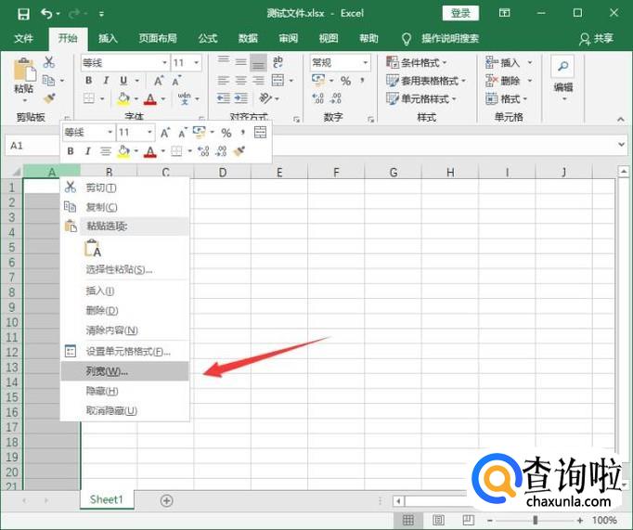Choose 隐藏(H) in context menu
633x530 pixels.
coord(124,391)
